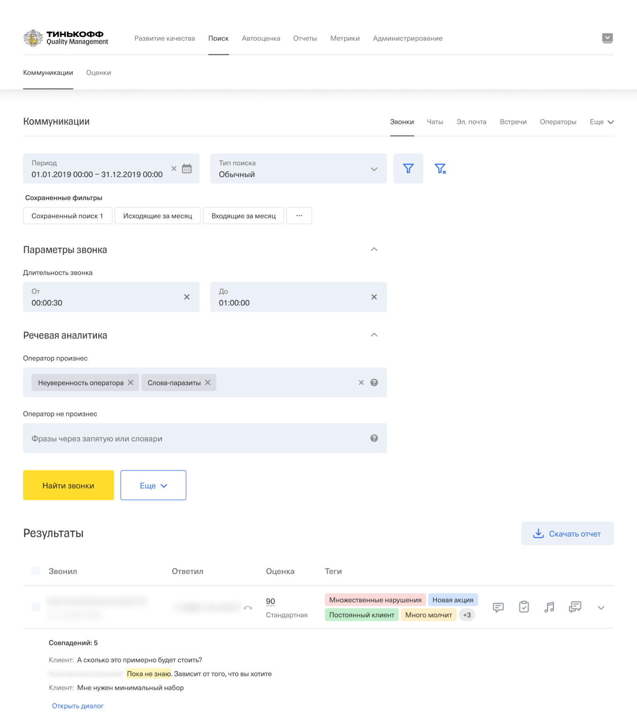Check the checkbox on the first call result
Viewport: 637px width, 720px height.
click(36, 607)
